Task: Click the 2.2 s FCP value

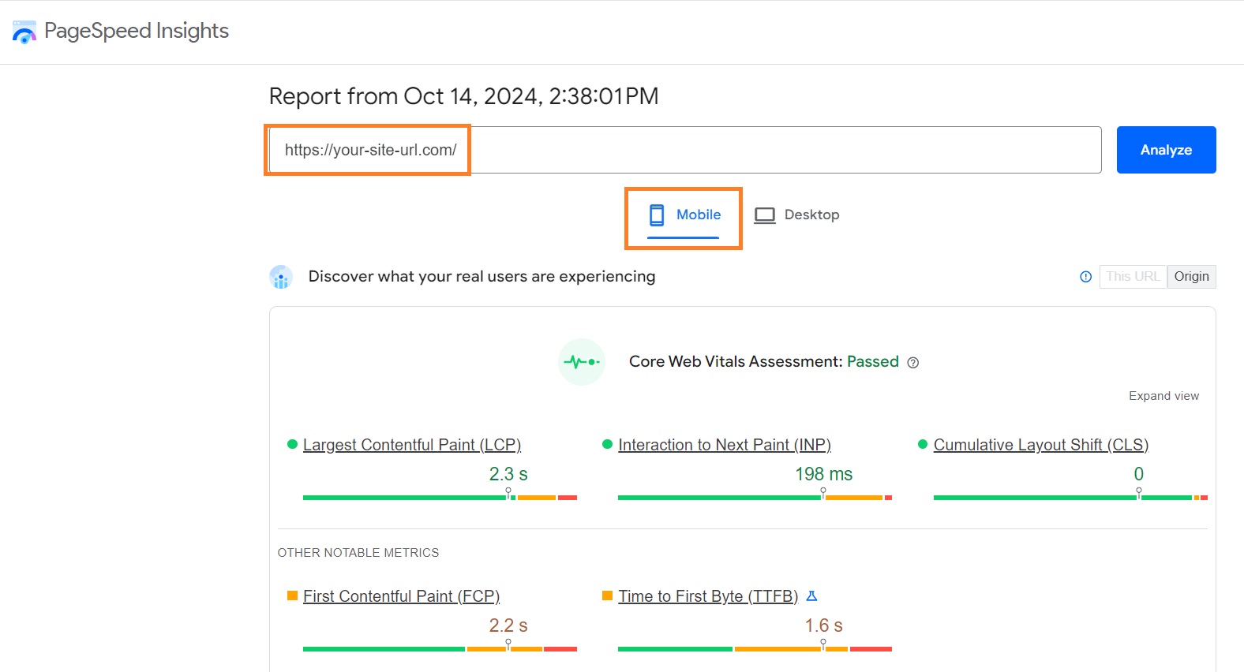Action: pos(508,625)
